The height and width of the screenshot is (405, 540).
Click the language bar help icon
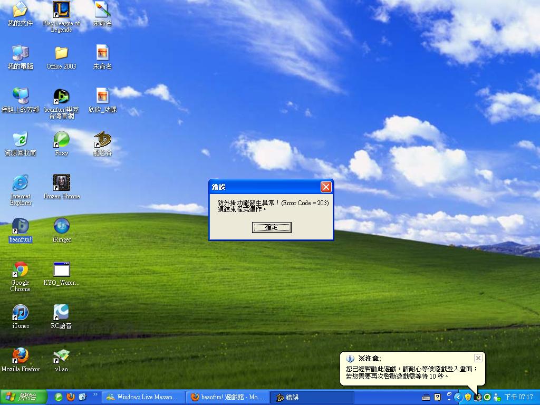(437, 398)
